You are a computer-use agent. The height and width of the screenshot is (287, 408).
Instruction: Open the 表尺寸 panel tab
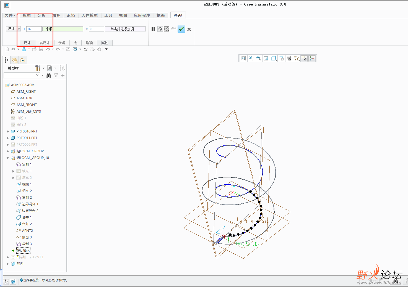pyautogui.click(x=45, y=43)
